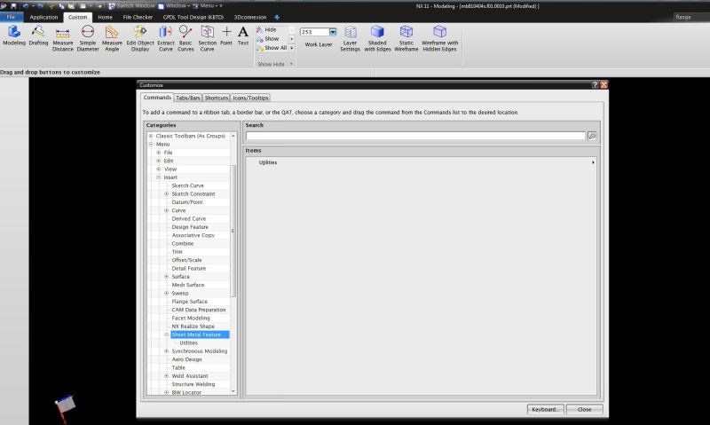Switch to Icons/Tooltips tab in Customize
Viewport: 710px width, 425px height.
tap(250, 98)
